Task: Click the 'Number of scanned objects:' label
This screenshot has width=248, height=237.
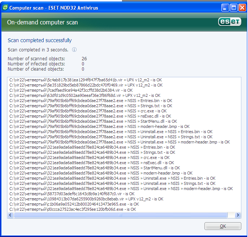Action: coord(36,59)
